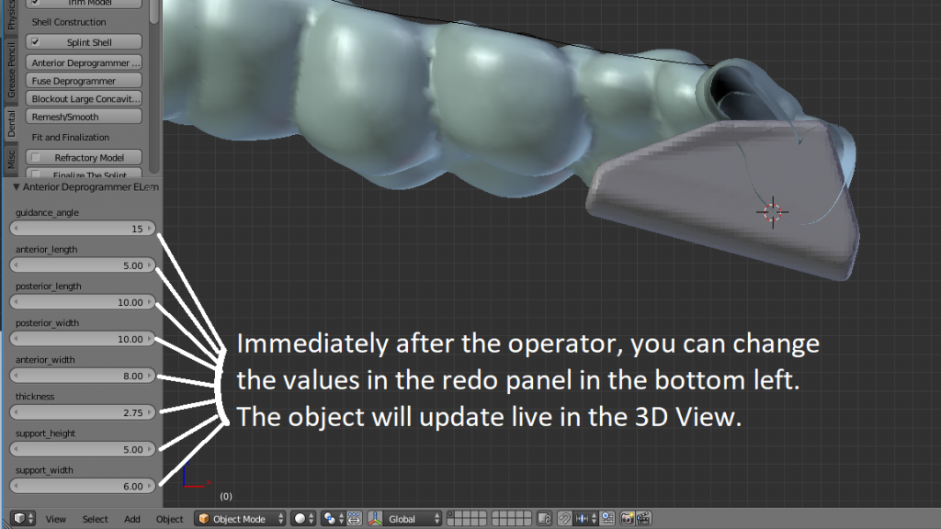Click the anterior_length value field
941x529 pixels.
83,265
